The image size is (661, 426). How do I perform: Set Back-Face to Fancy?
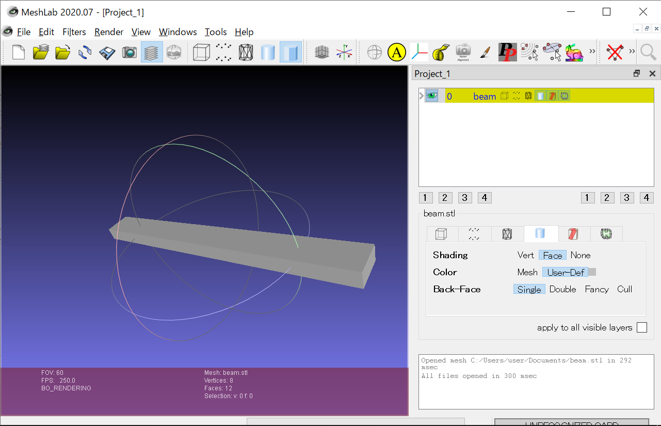pos(596,289)
